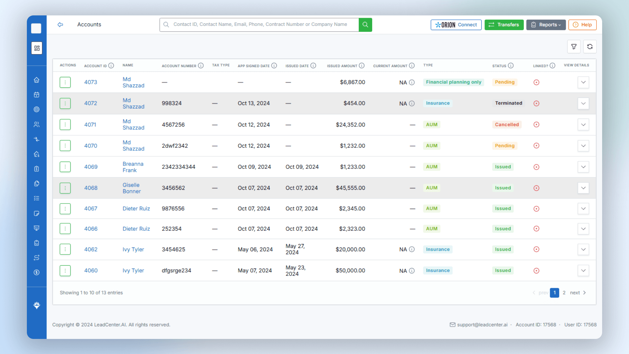Open the copy documents icon in the sidebar
This screenshot has height=354, width=629.
point(37,184)
